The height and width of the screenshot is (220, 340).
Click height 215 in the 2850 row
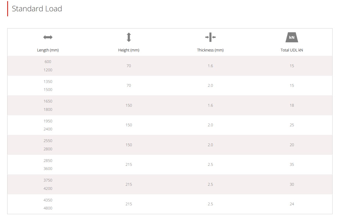[129, 164]
